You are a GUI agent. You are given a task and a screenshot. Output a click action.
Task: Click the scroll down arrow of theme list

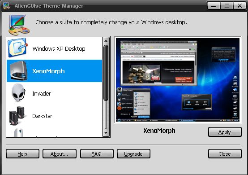[x=106, y=133]
